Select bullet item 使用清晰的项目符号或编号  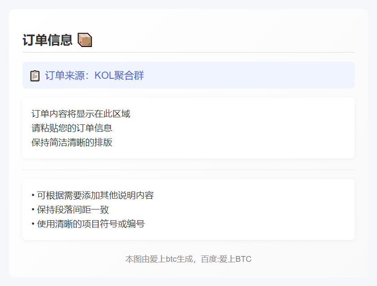tap(91, 224)
